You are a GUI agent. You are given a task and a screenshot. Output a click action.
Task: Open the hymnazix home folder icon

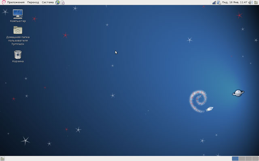tap(18, 36)
